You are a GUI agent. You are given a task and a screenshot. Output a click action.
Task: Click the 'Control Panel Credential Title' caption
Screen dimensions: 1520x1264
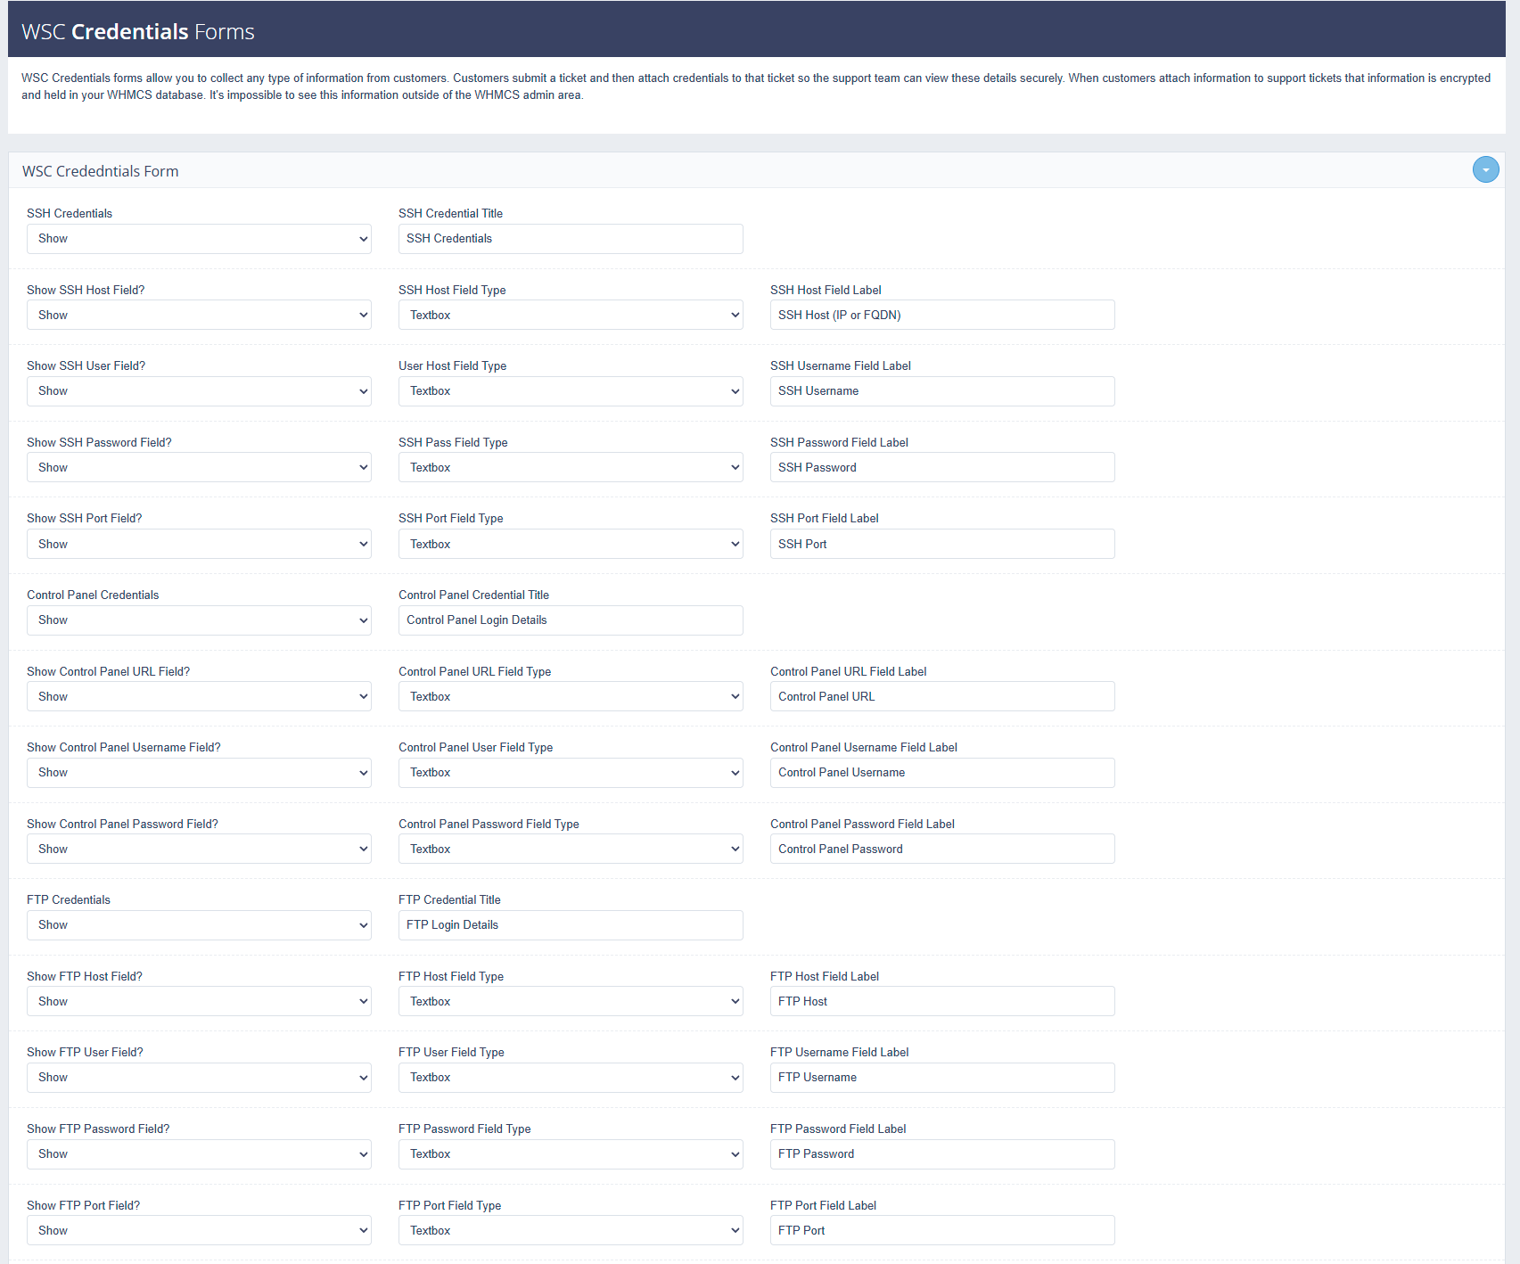473,595
